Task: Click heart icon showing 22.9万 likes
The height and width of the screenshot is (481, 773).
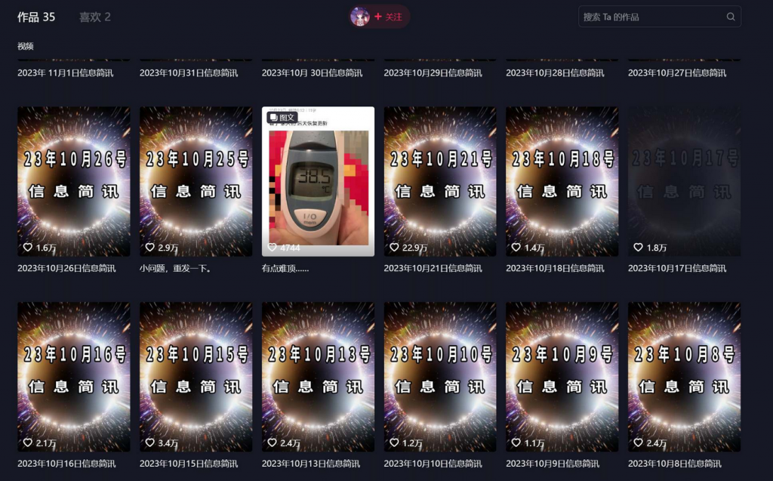Action: [x=394, y=247]
